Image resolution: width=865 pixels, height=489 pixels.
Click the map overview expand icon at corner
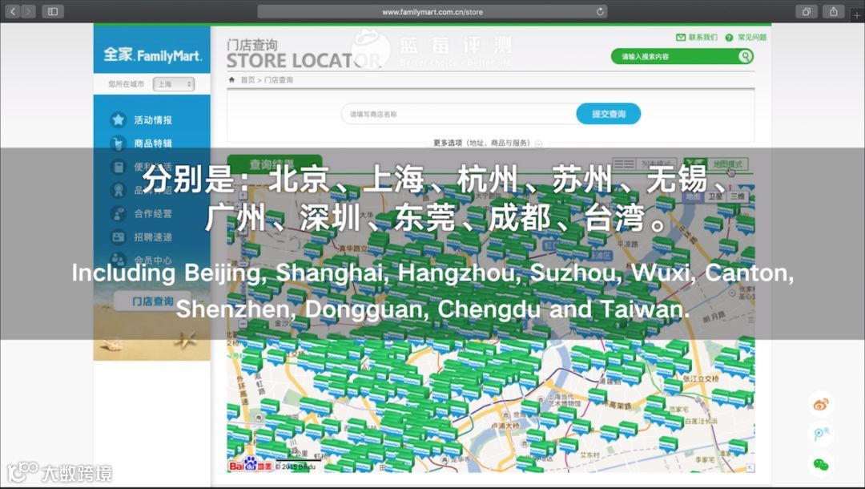tap(750, 468)
